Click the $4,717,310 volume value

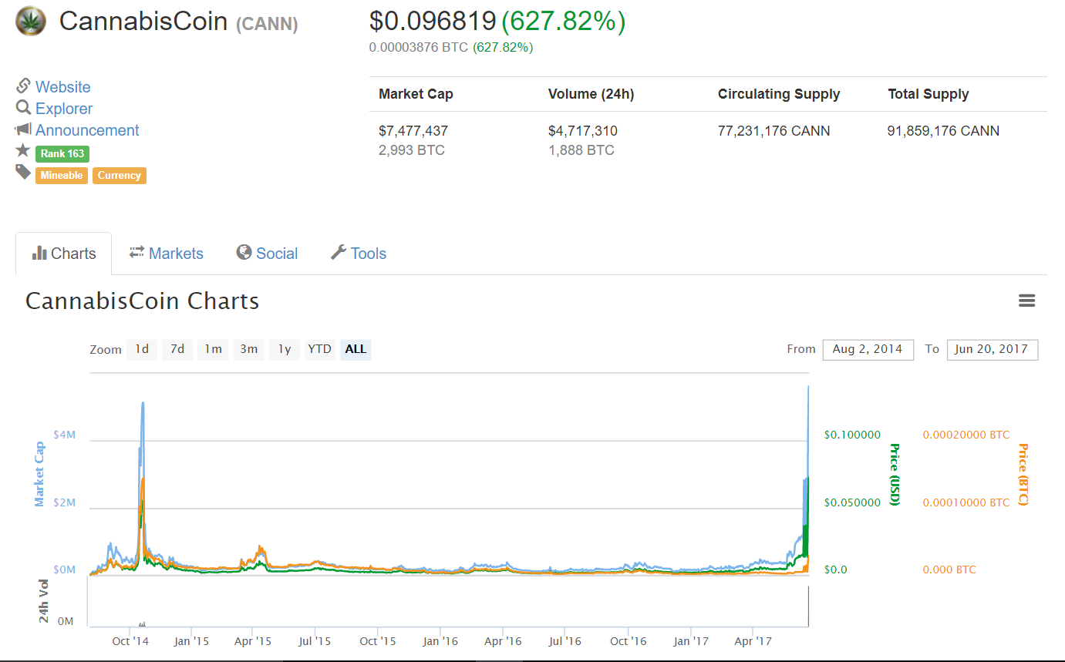pyautogui.click(x=583, y=131)
